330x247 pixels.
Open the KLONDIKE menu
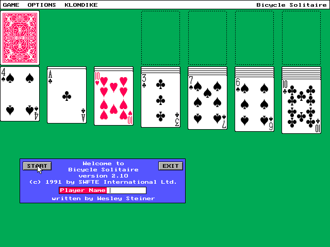(x=81, y=5)
